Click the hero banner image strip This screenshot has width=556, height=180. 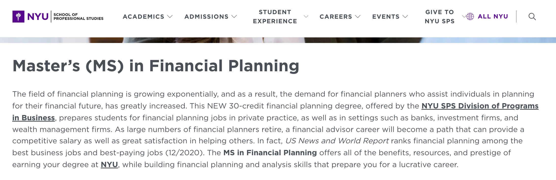pos(278,40)
